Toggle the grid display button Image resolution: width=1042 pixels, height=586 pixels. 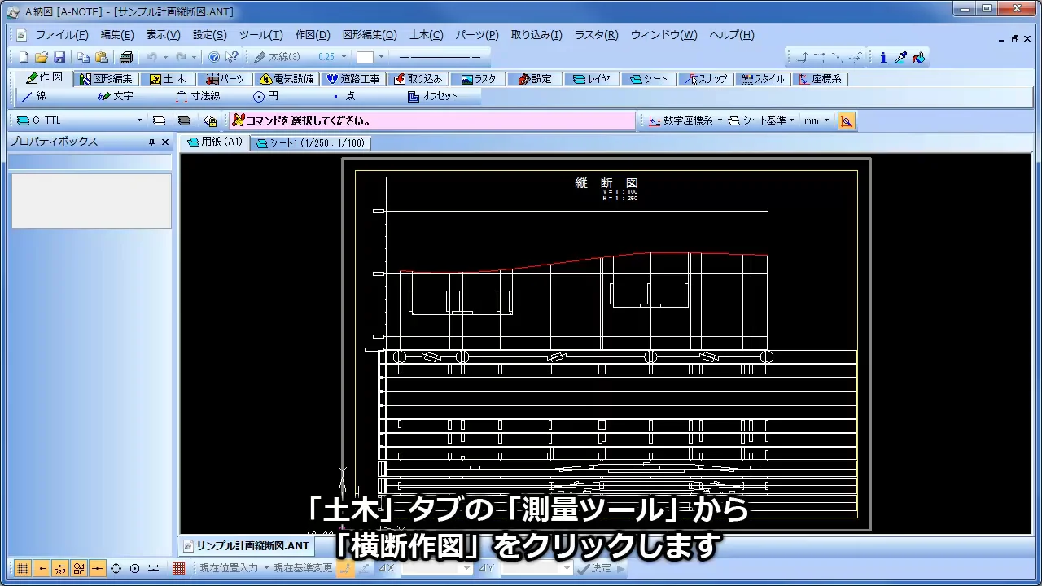coord(23,568)
